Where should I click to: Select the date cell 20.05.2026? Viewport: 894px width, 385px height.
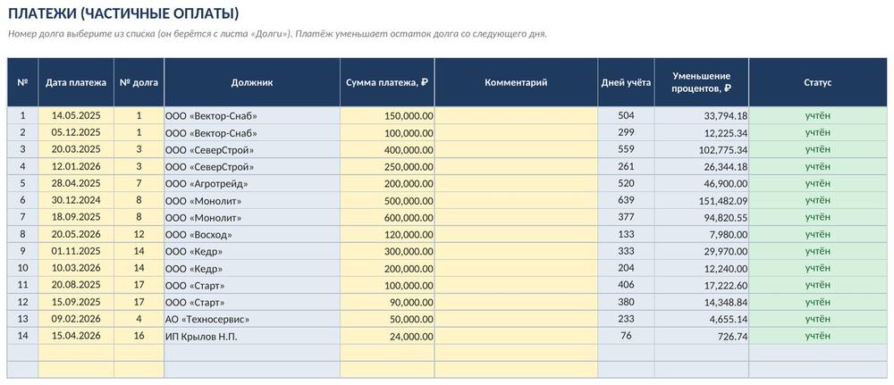76,235
